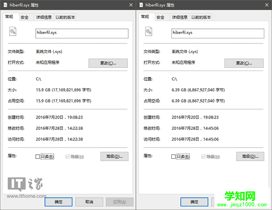This screenshot has height=210, width=272.
Task: Click 系统文件 (.sys) type in left window
Action: point(49,52)
